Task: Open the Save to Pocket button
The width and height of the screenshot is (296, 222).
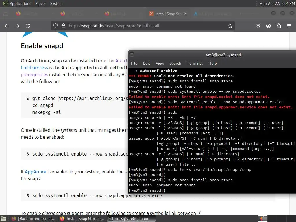Action: [x=258, y=26]
